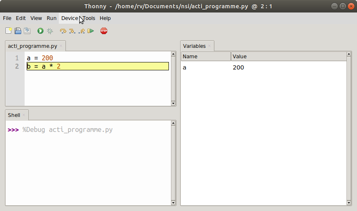Open the Edit menu
This screenshot has height=211, width=357.
(21, 18)
